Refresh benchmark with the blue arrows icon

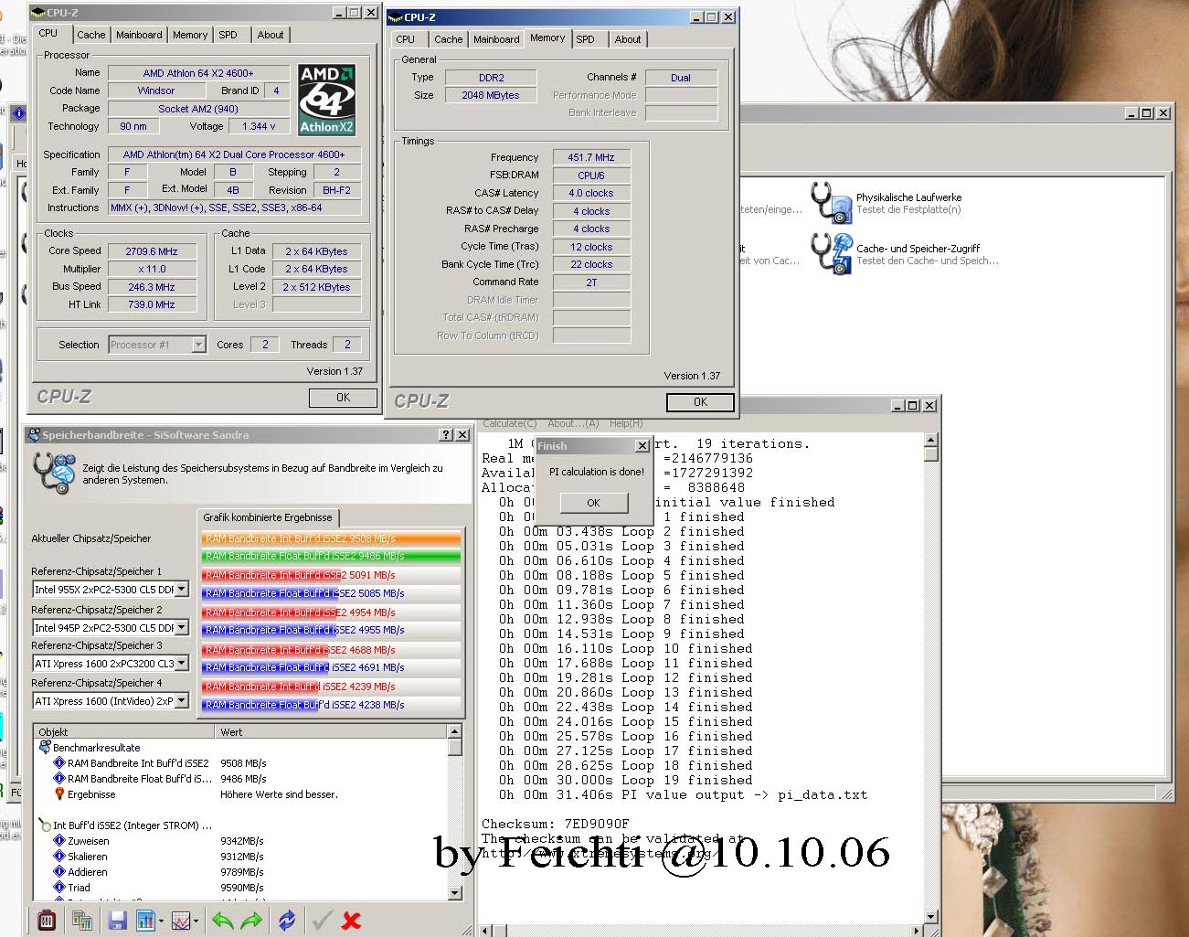click(x=287, y=921)
